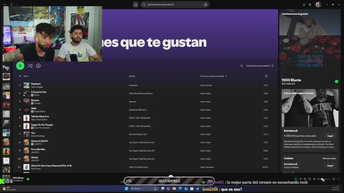Screen dimensions: 344x193
Task: Adjust the volume slider
Action: coord(323,179)
